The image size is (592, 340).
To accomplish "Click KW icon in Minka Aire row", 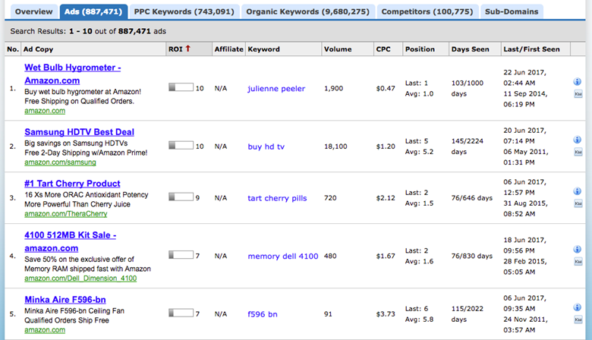I will coord(578,320).
